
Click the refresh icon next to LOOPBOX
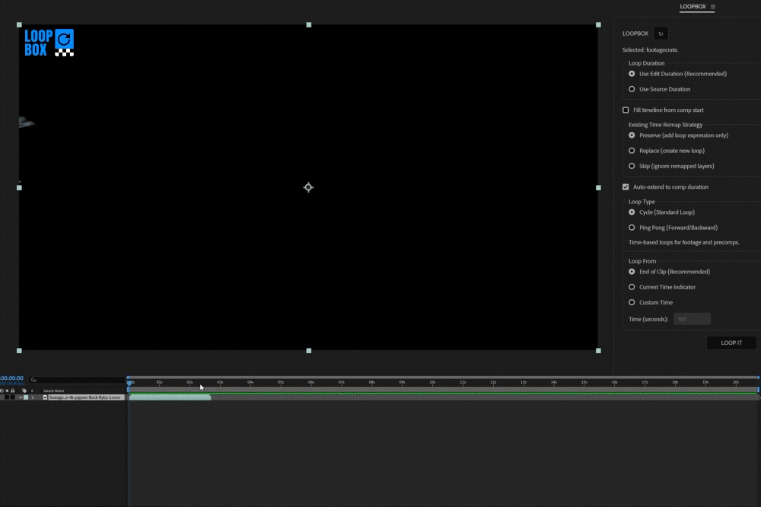tap(661, 33)
